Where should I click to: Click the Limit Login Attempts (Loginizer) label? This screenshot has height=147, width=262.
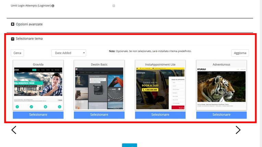point(31,6)
